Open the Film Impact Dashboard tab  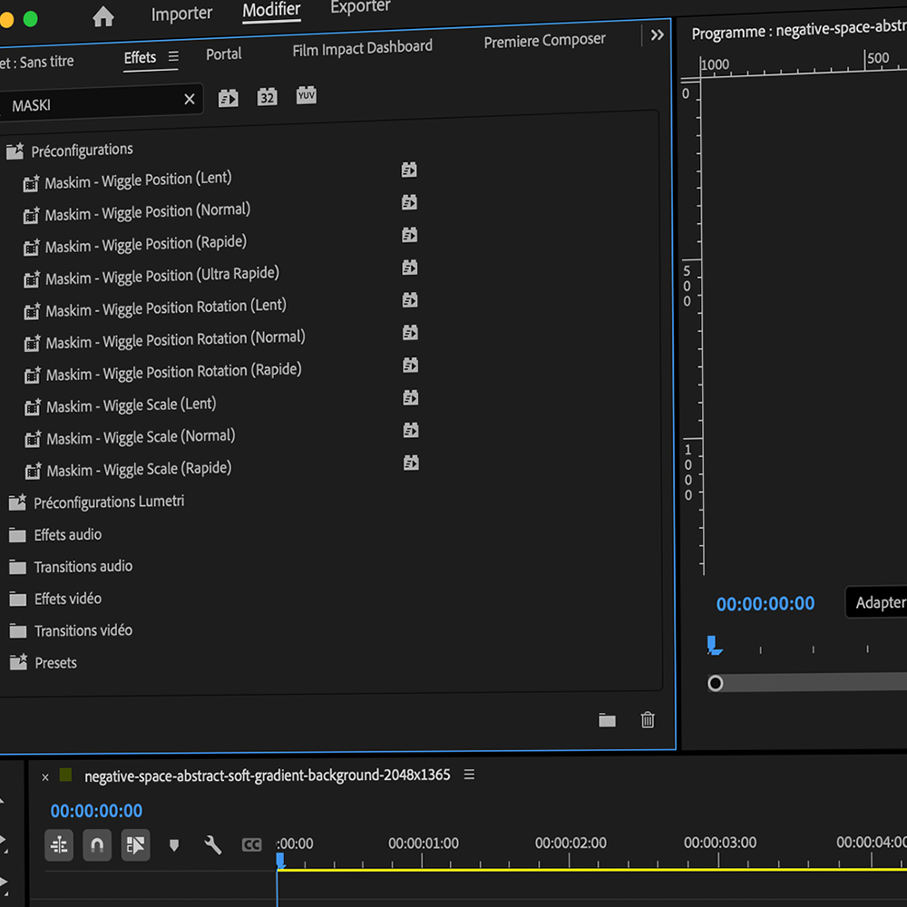point(362,49)
